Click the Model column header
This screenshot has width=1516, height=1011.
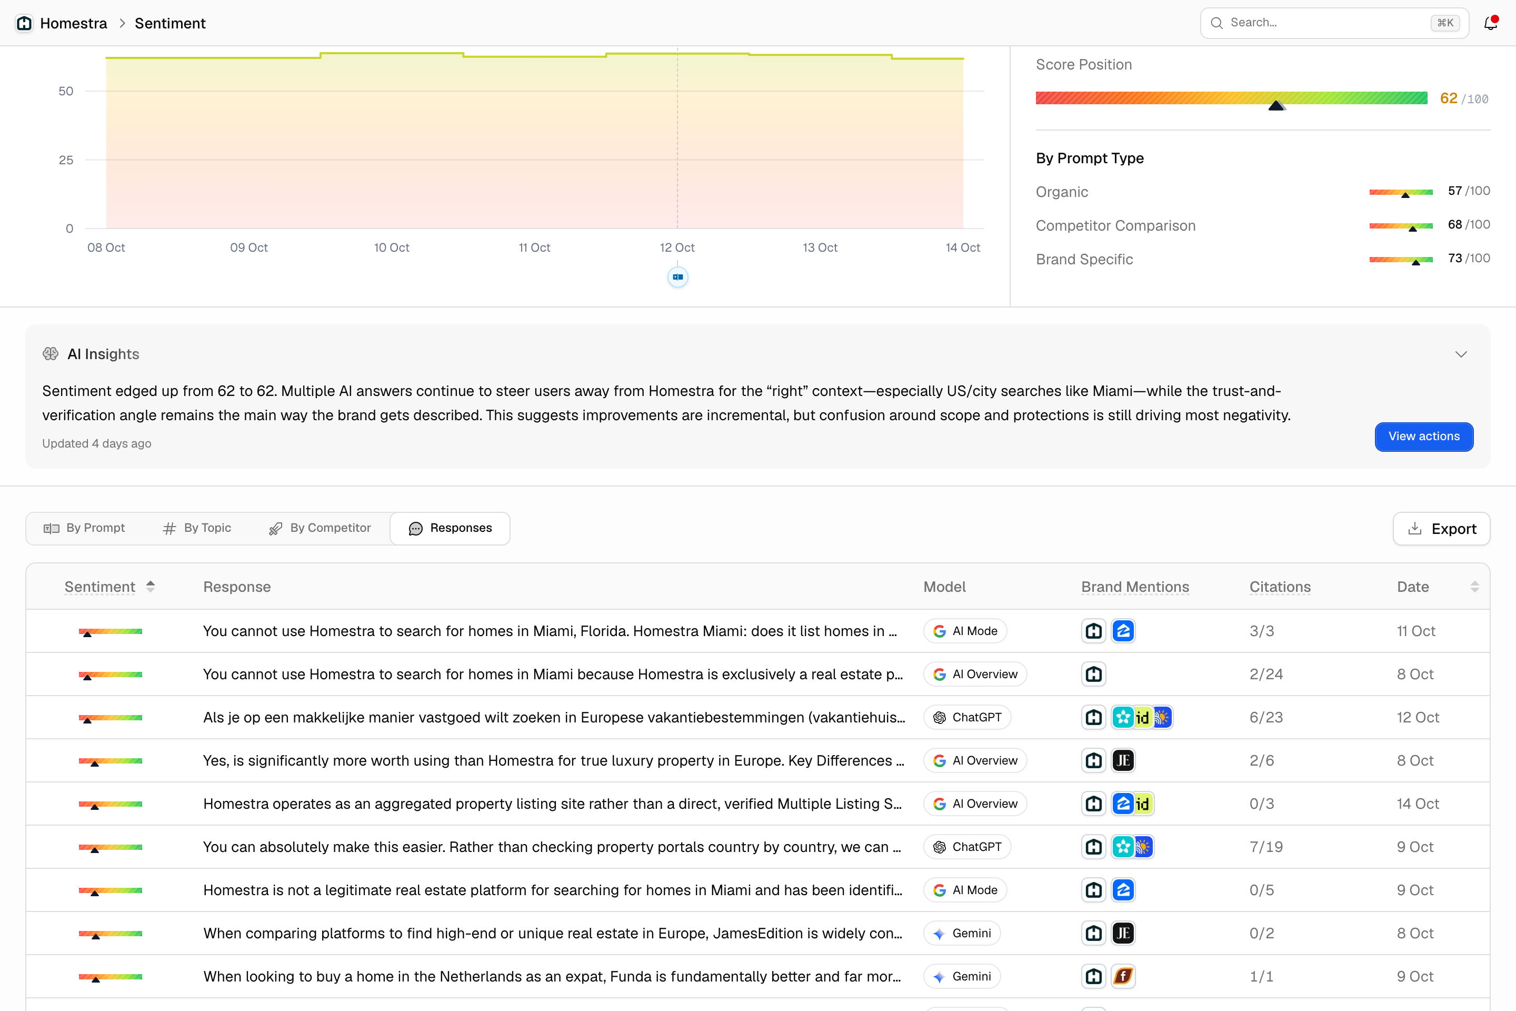(x=944, y=587)
